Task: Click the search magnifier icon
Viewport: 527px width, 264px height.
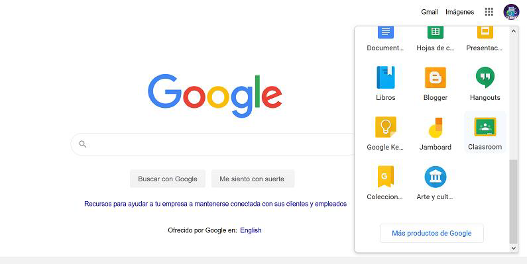Action: [x=83, y=144]
